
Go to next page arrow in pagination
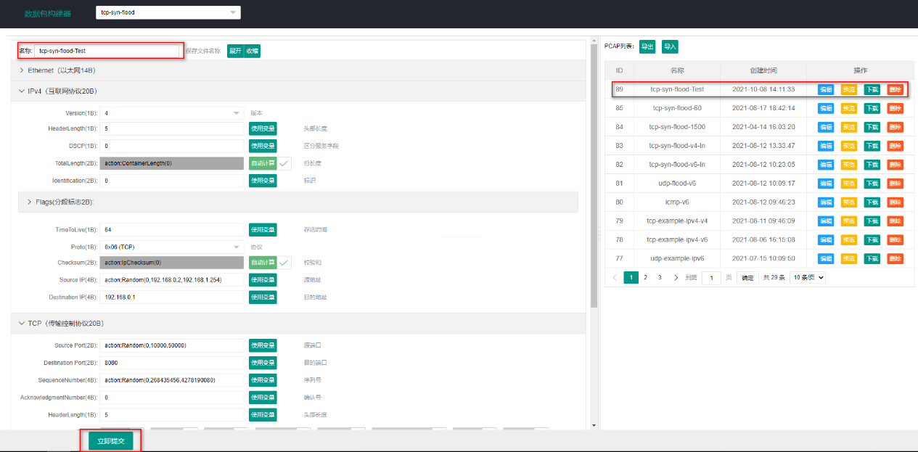coord(676,277)
